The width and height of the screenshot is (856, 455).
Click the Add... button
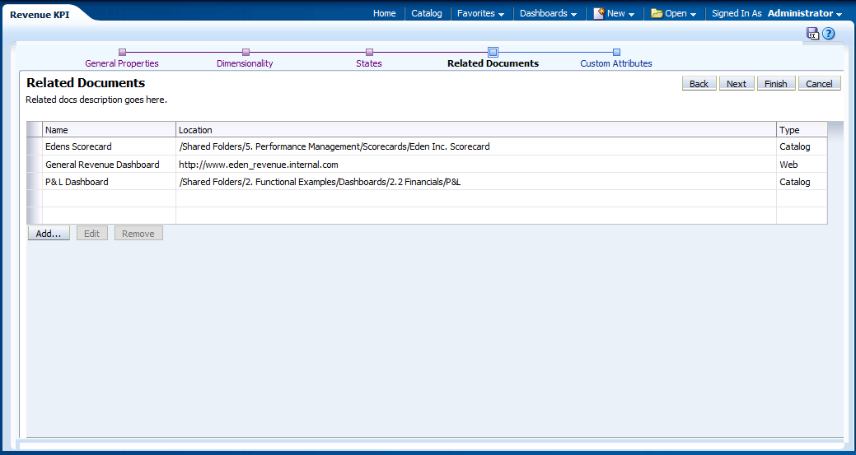(49, 234)
